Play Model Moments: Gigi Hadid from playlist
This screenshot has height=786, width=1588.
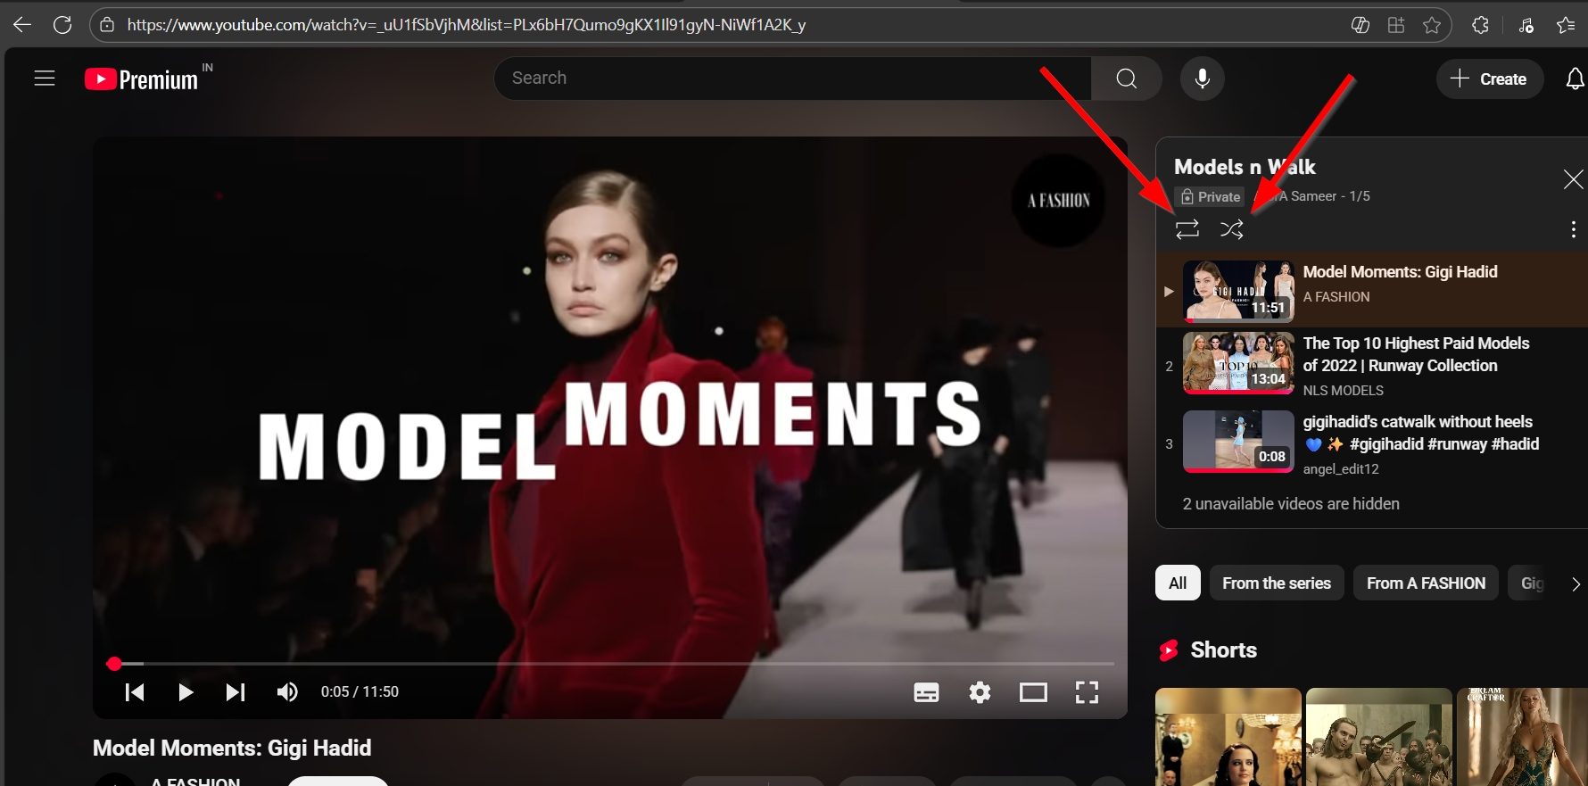(x=1238, y=291)
